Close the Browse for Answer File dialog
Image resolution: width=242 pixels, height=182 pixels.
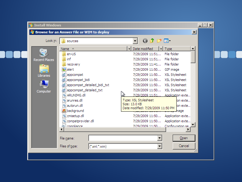pos(194,32)
